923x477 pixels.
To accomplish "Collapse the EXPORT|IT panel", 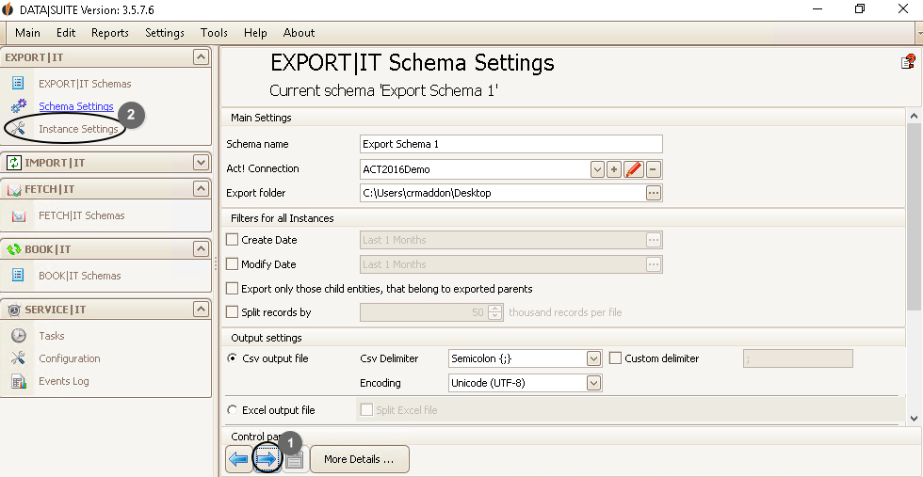I will click(x=201, y=57).
